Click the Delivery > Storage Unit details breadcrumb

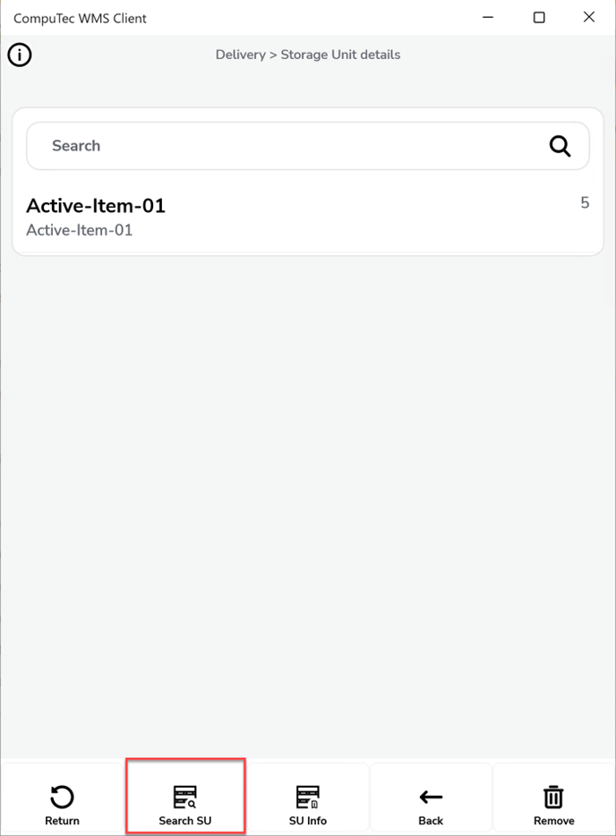(308, 55)
